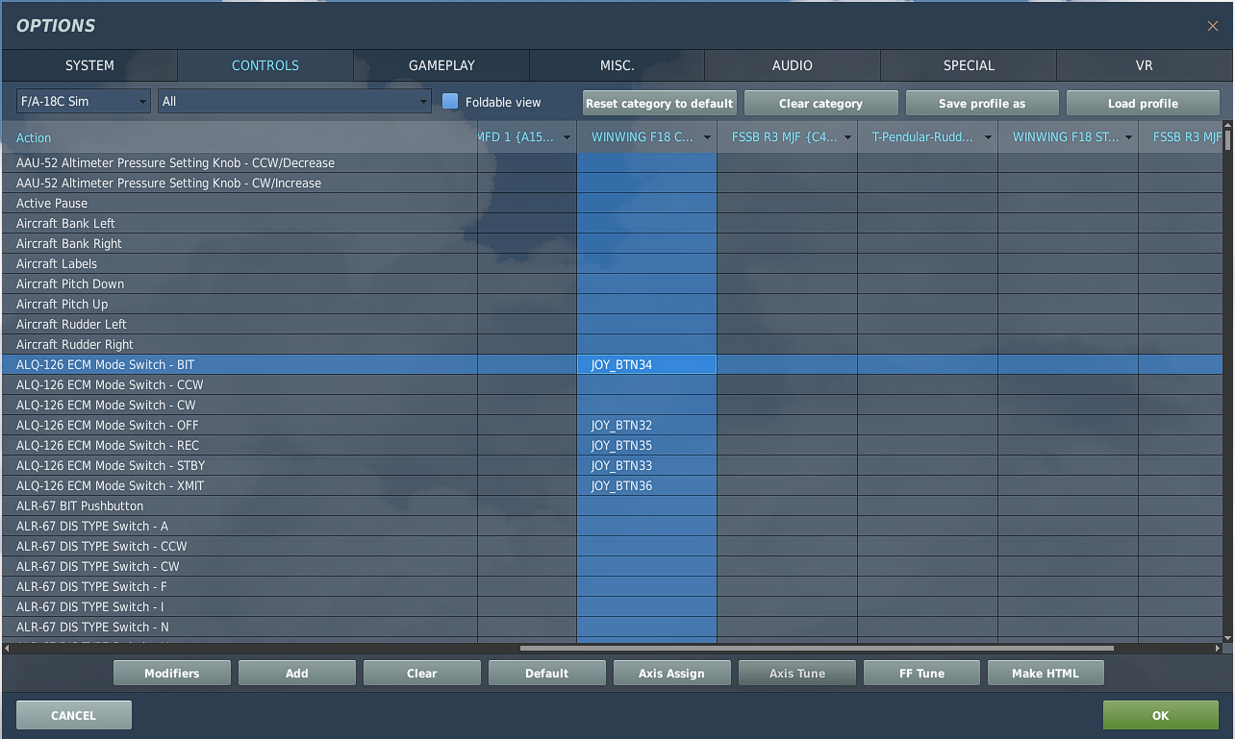This screenshot has width=1235, height=739.
Task: Click the Save profile as button
Action: click(982, 103)
